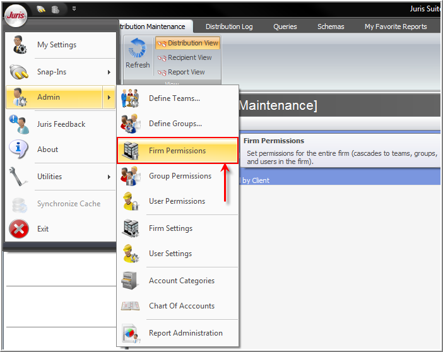443x352 pixels.
Task: Switch to the My Favorite Reports tab
Action: pyautogui.click(x=396, y=26)
